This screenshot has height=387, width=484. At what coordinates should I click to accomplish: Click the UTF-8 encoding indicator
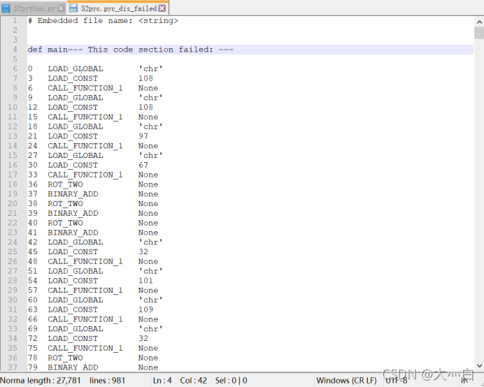point(397,381)
